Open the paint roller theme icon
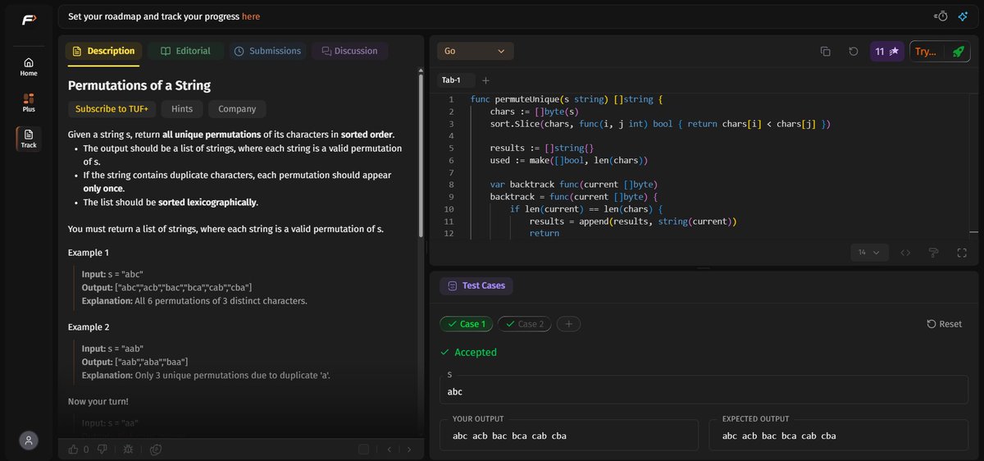This screenshot has width=984, height=461. click(933, 253)
